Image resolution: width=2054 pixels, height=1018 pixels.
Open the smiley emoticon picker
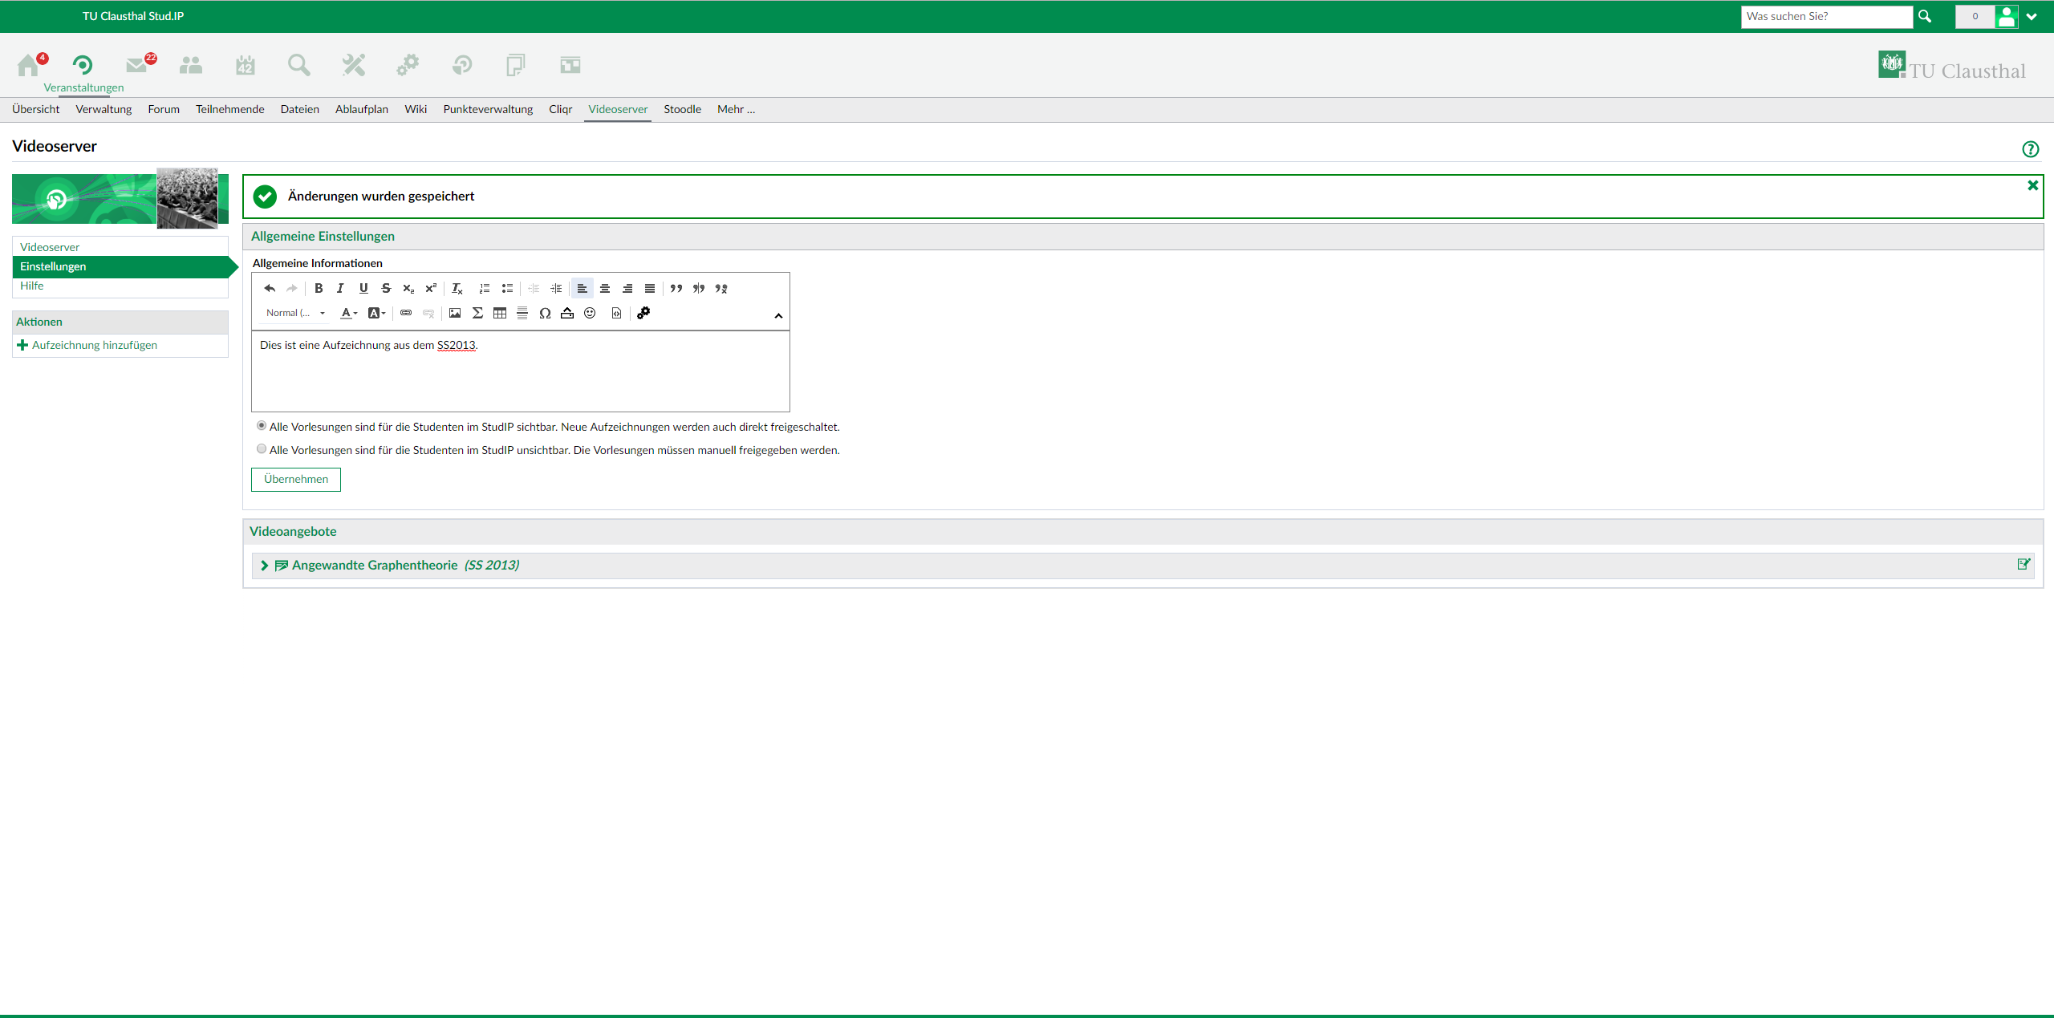coord(590,314)
